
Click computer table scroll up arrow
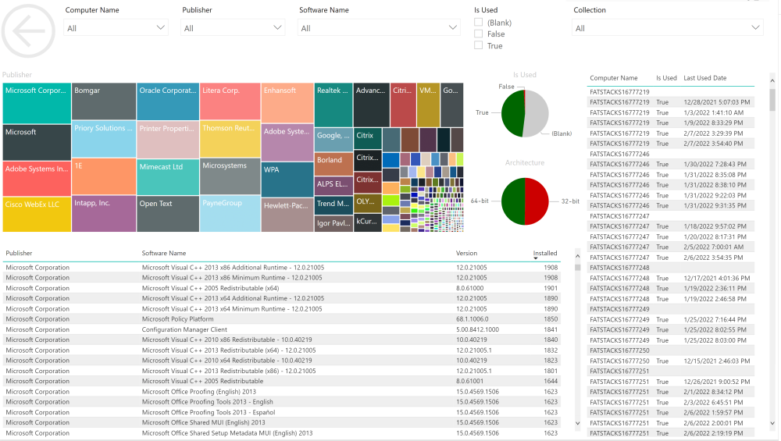(772, 80)
